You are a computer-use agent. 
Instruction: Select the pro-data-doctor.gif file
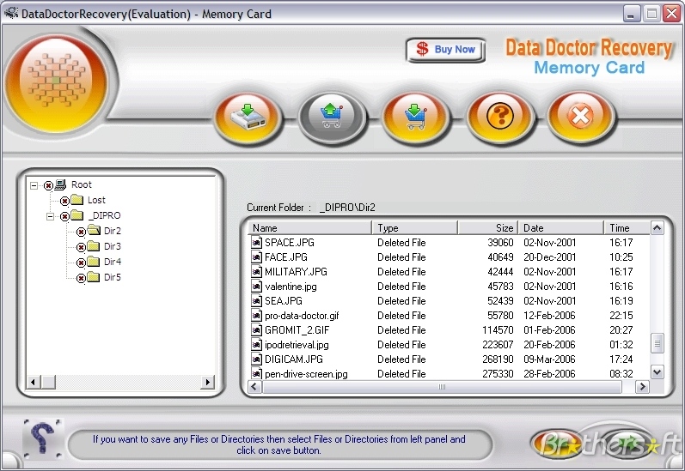click(x=302, y=316)
